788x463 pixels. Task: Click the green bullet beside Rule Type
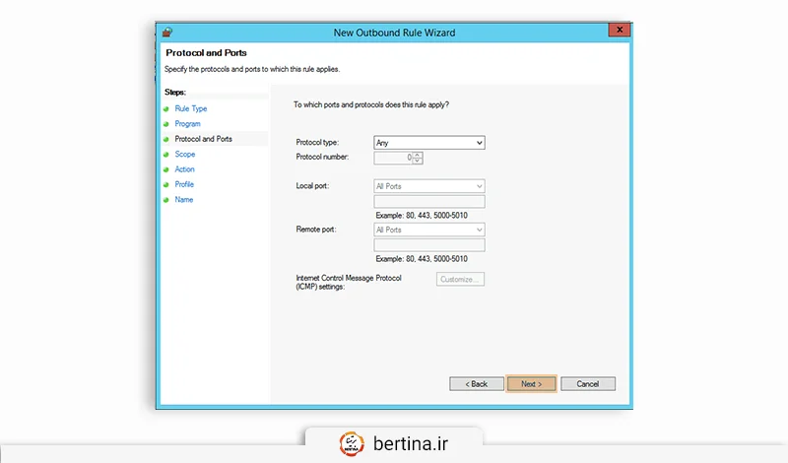pos(166,109)
